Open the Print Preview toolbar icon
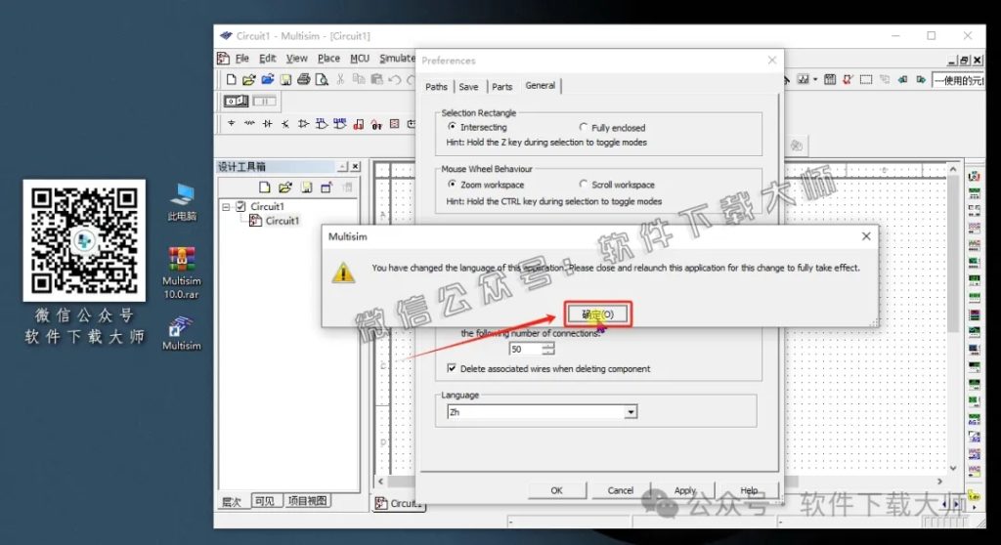 [x=321, y=79]
